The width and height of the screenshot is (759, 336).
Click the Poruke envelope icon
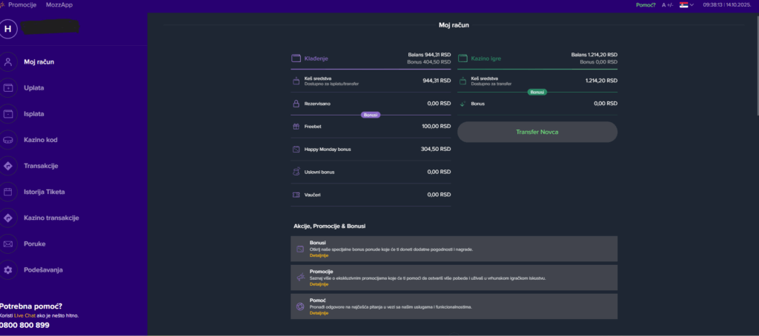click(8, 243)
